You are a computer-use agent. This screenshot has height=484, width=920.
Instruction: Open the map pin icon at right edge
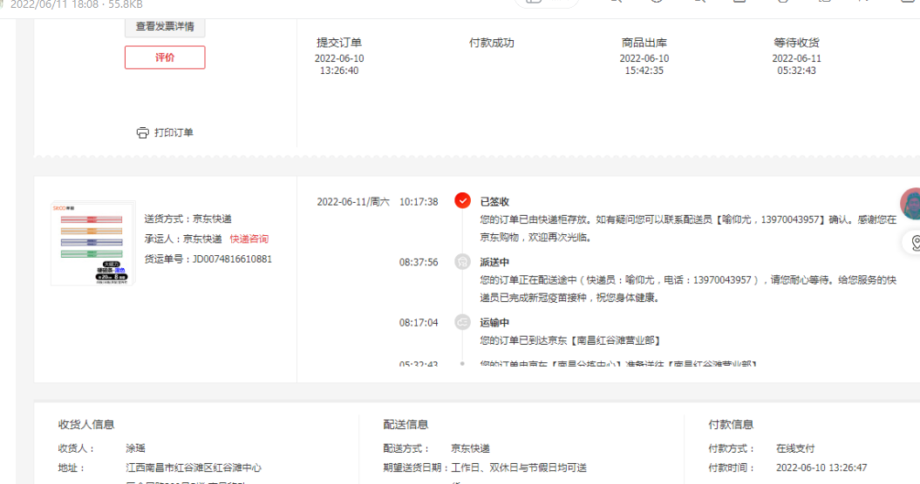[x=914, y=243]
